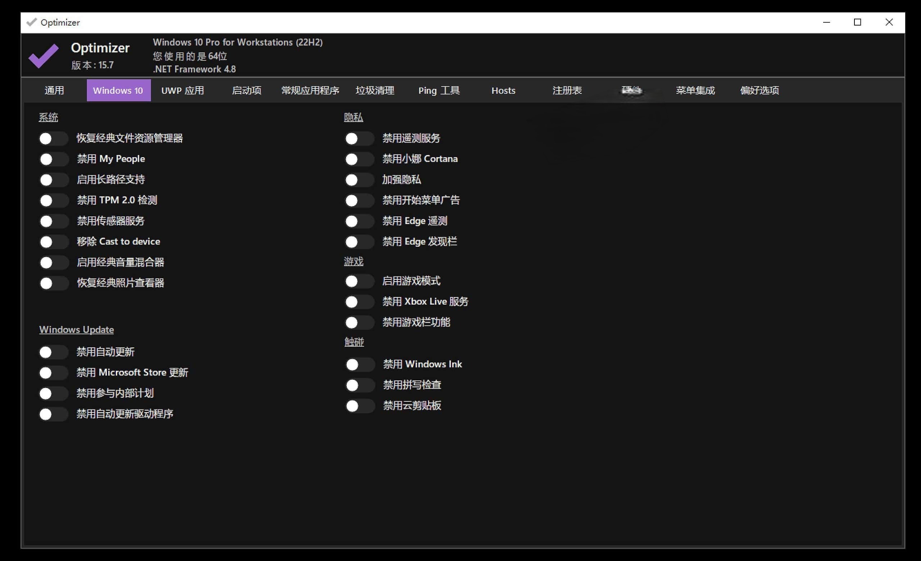Click the Hosts tab icon

coord(501,91)
